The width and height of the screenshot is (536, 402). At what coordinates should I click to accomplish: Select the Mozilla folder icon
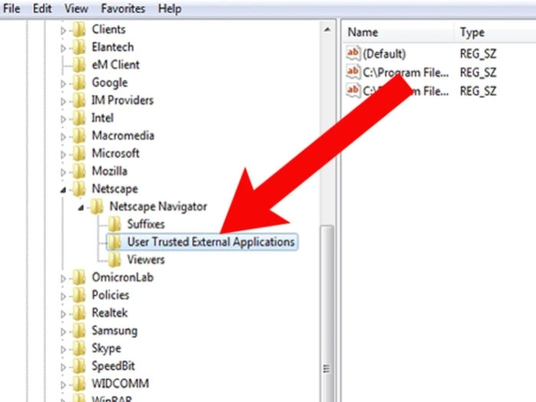click(x=79, y=171)
